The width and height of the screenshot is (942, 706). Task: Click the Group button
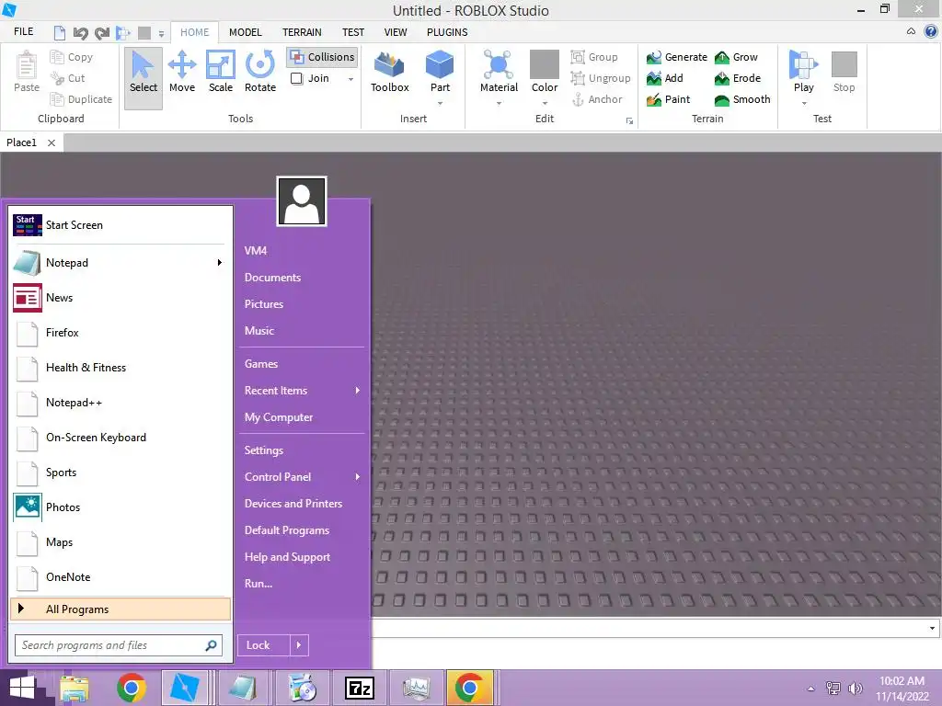[594, 57]
